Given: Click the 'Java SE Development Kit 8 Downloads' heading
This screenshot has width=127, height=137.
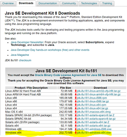Looking at the screenshot, I should tap(43, 13).
